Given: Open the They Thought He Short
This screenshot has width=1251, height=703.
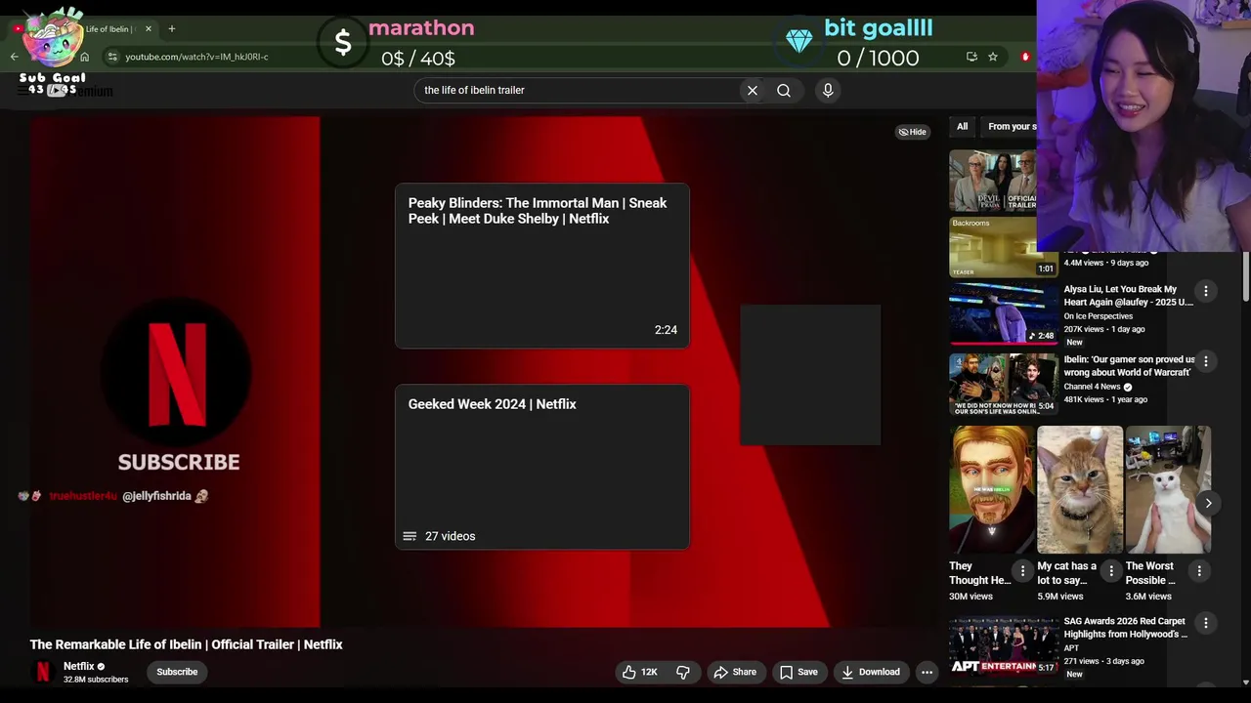Looking at the screenshot, I should (x=992, y=489).
